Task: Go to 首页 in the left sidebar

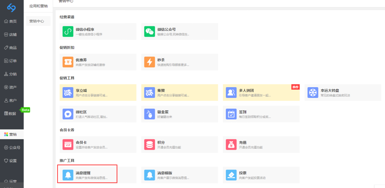Action: 11,21
